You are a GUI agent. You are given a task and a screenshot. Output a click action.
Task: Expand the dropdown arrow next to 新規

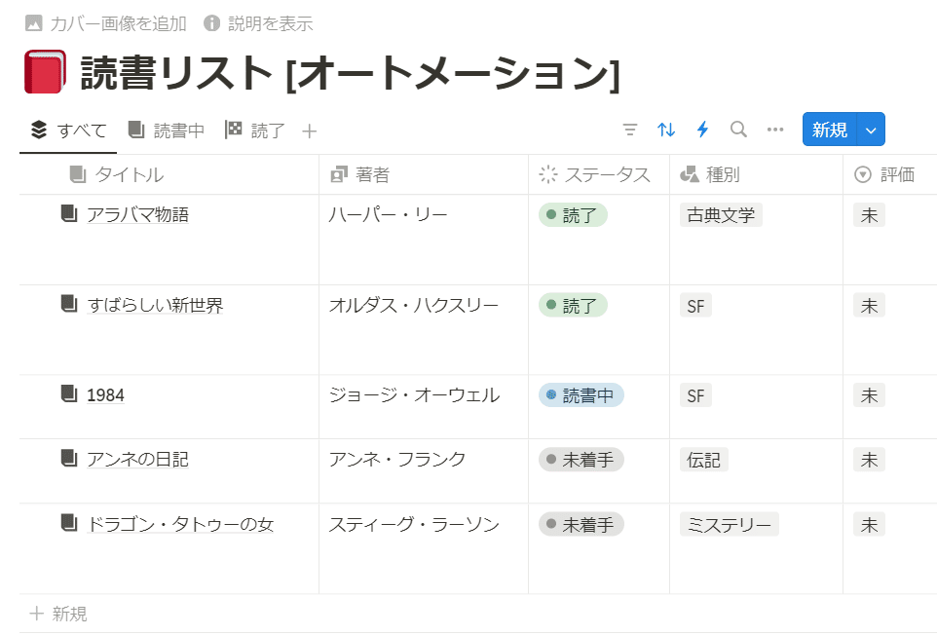pos(871,130)
